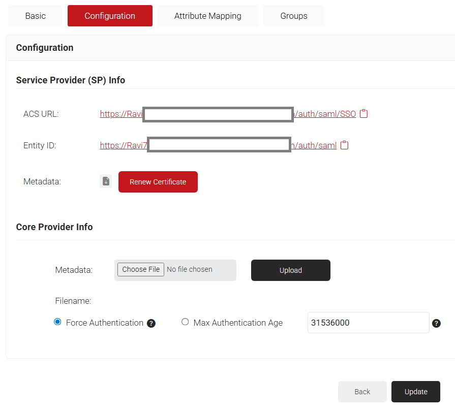Screen dimensions: 455x411
Task: Switch to the Basic tab
Action: pos(35,16)
